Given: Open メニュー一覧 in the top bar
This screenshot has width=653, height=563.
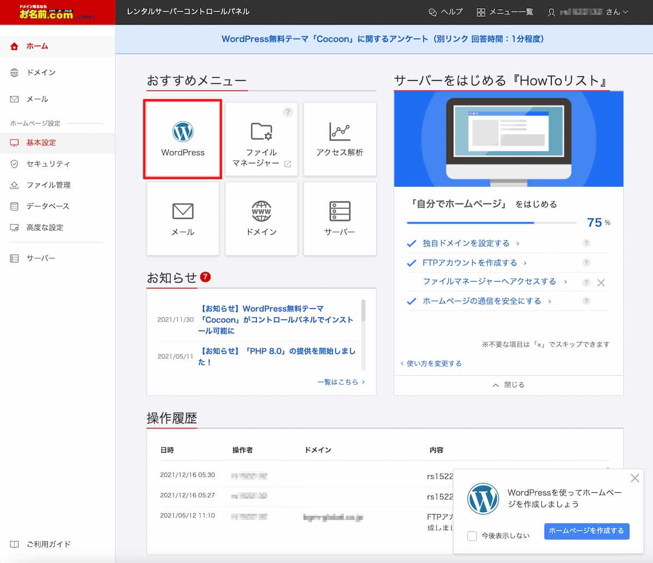Looking at the screenshot, I should pyautogui.click(x=504, y=12).
